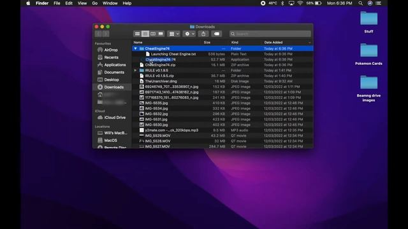Open the File menu

(x=57, y=3)
